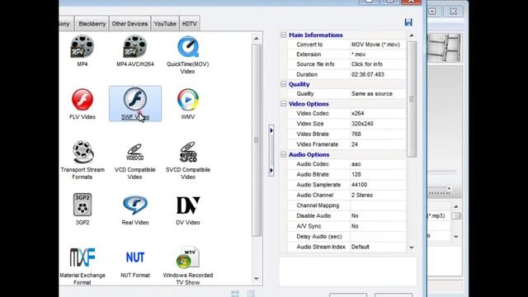Click slider handle in background window

449,189
